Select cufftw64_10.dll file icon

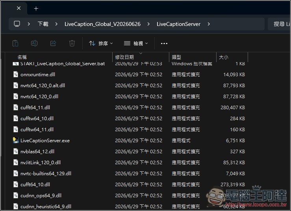[16, 118]
